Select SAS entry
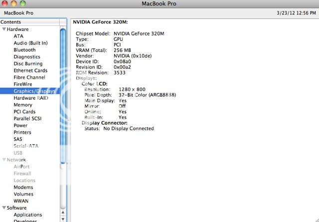This screenshot has width=319, height=222. coord(18,139)
